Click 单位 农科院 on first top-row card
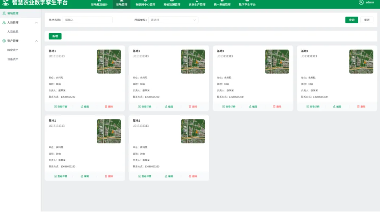 (x=56, y=78)
